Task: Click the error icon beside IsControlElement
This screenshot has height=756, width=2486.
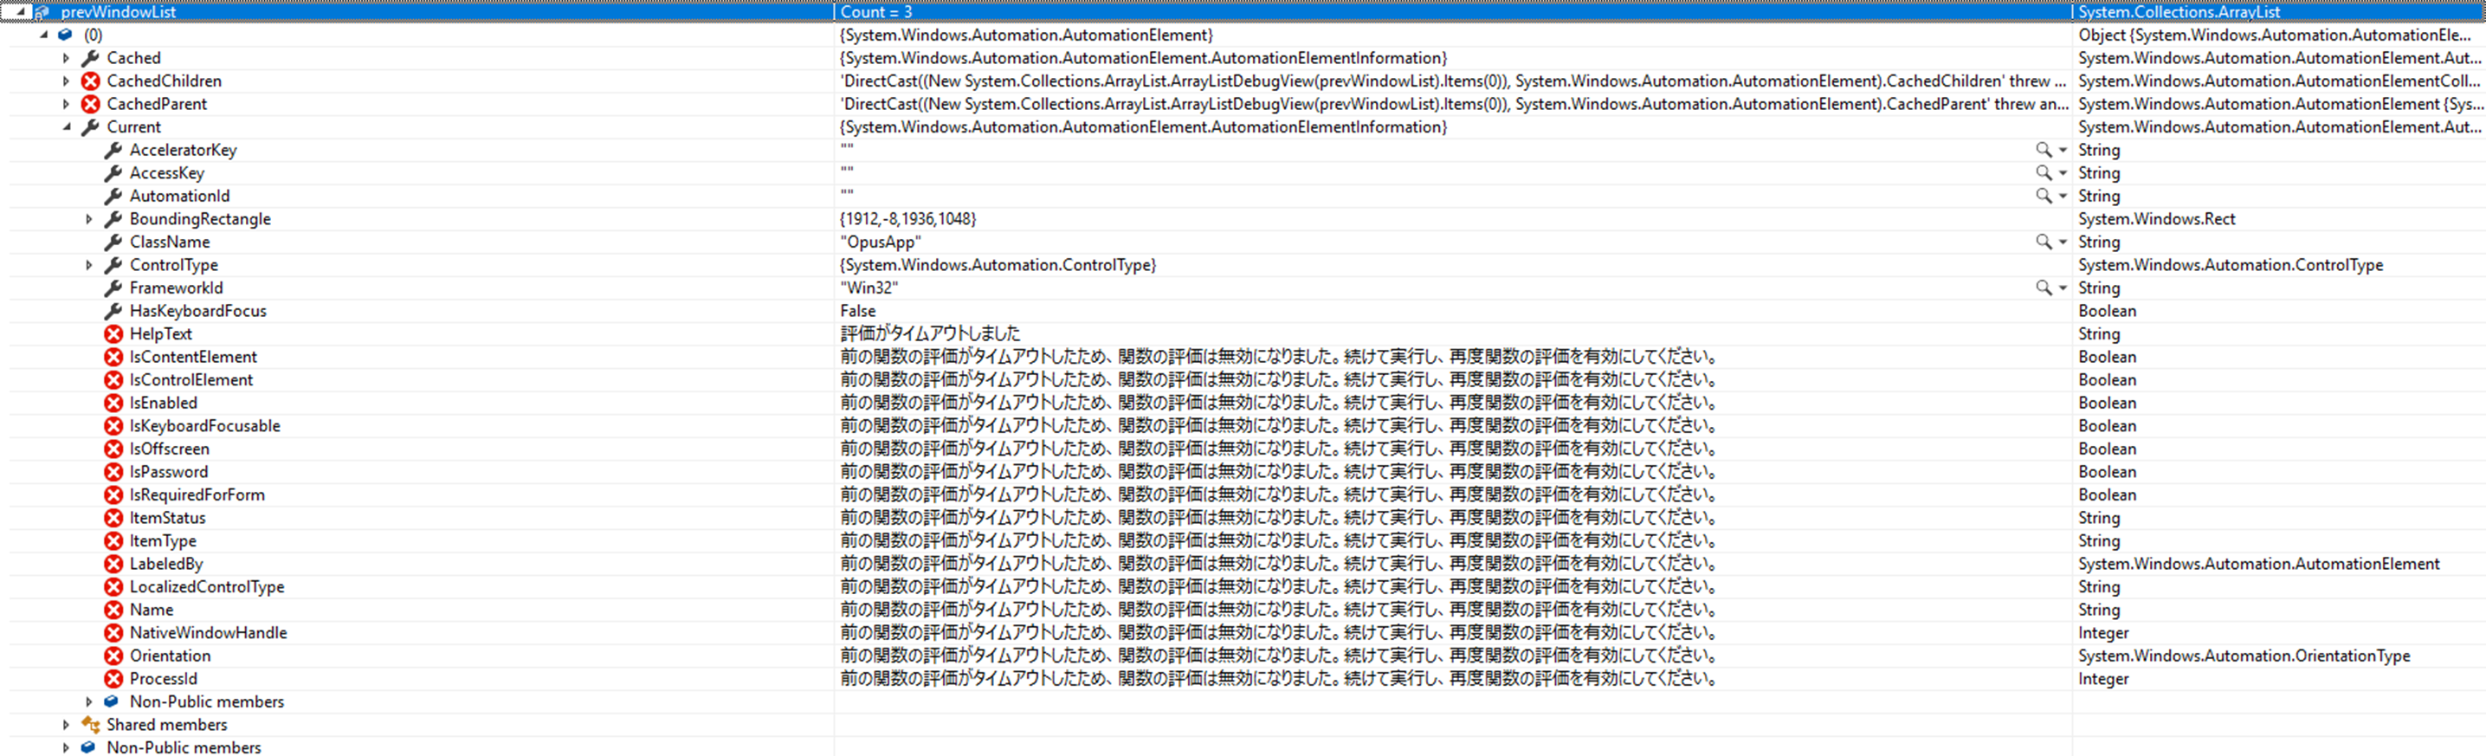Action: [x=114, y=379]
